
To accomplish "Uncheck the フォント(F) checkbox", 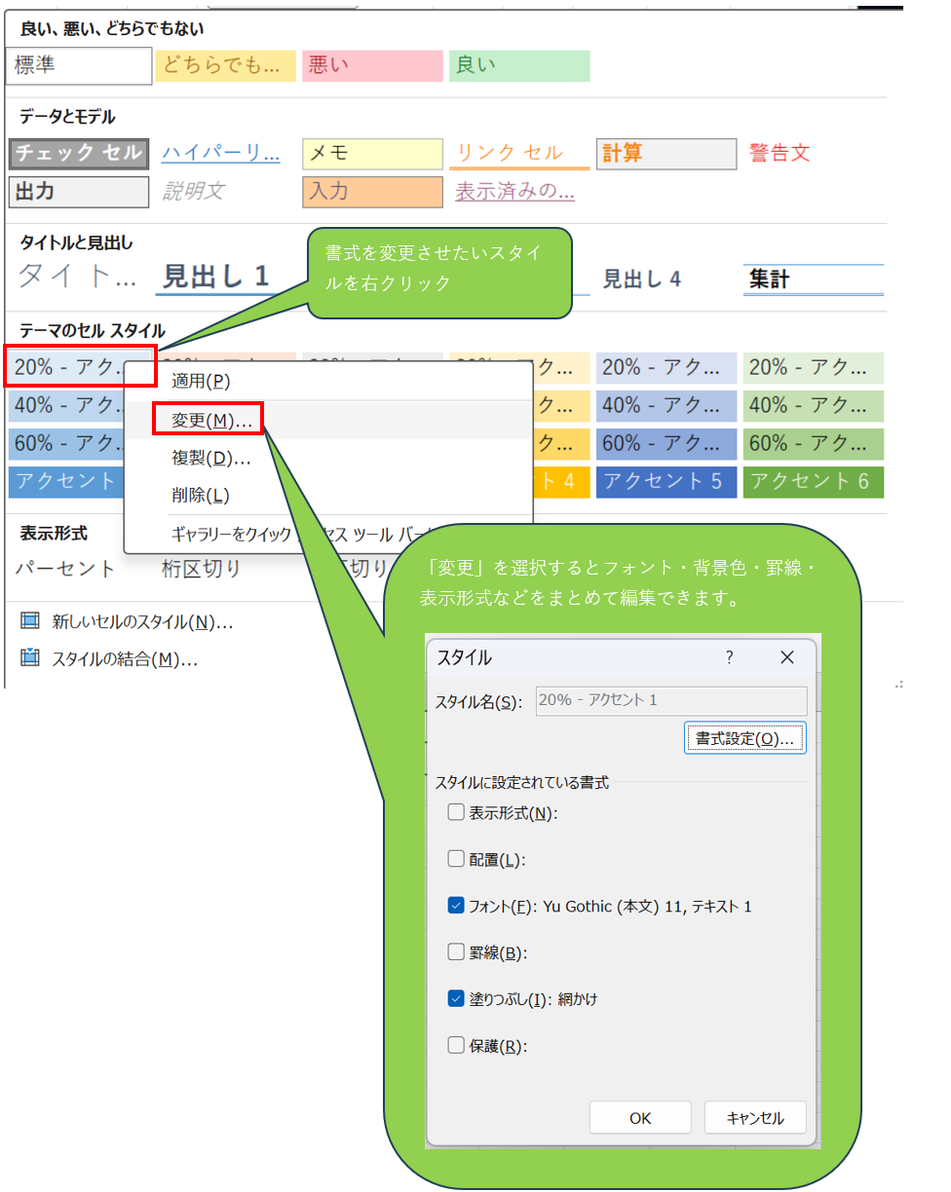I will [456, 906].
